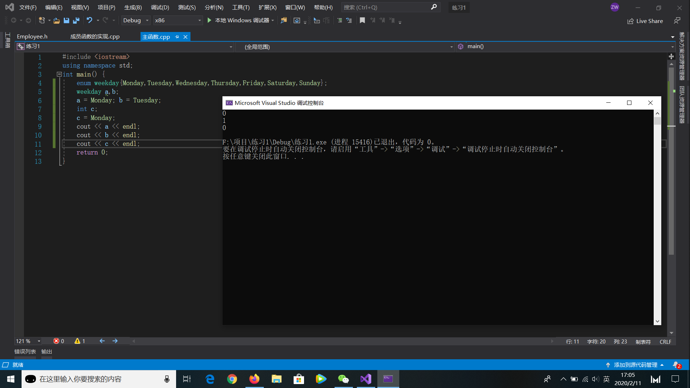Comment out selected lines icon
690x388 pixels.
pos(340,20)
